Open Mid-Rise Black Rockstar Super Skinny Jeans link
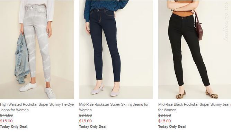The image size is (231, 132). (x=195, y=107)
